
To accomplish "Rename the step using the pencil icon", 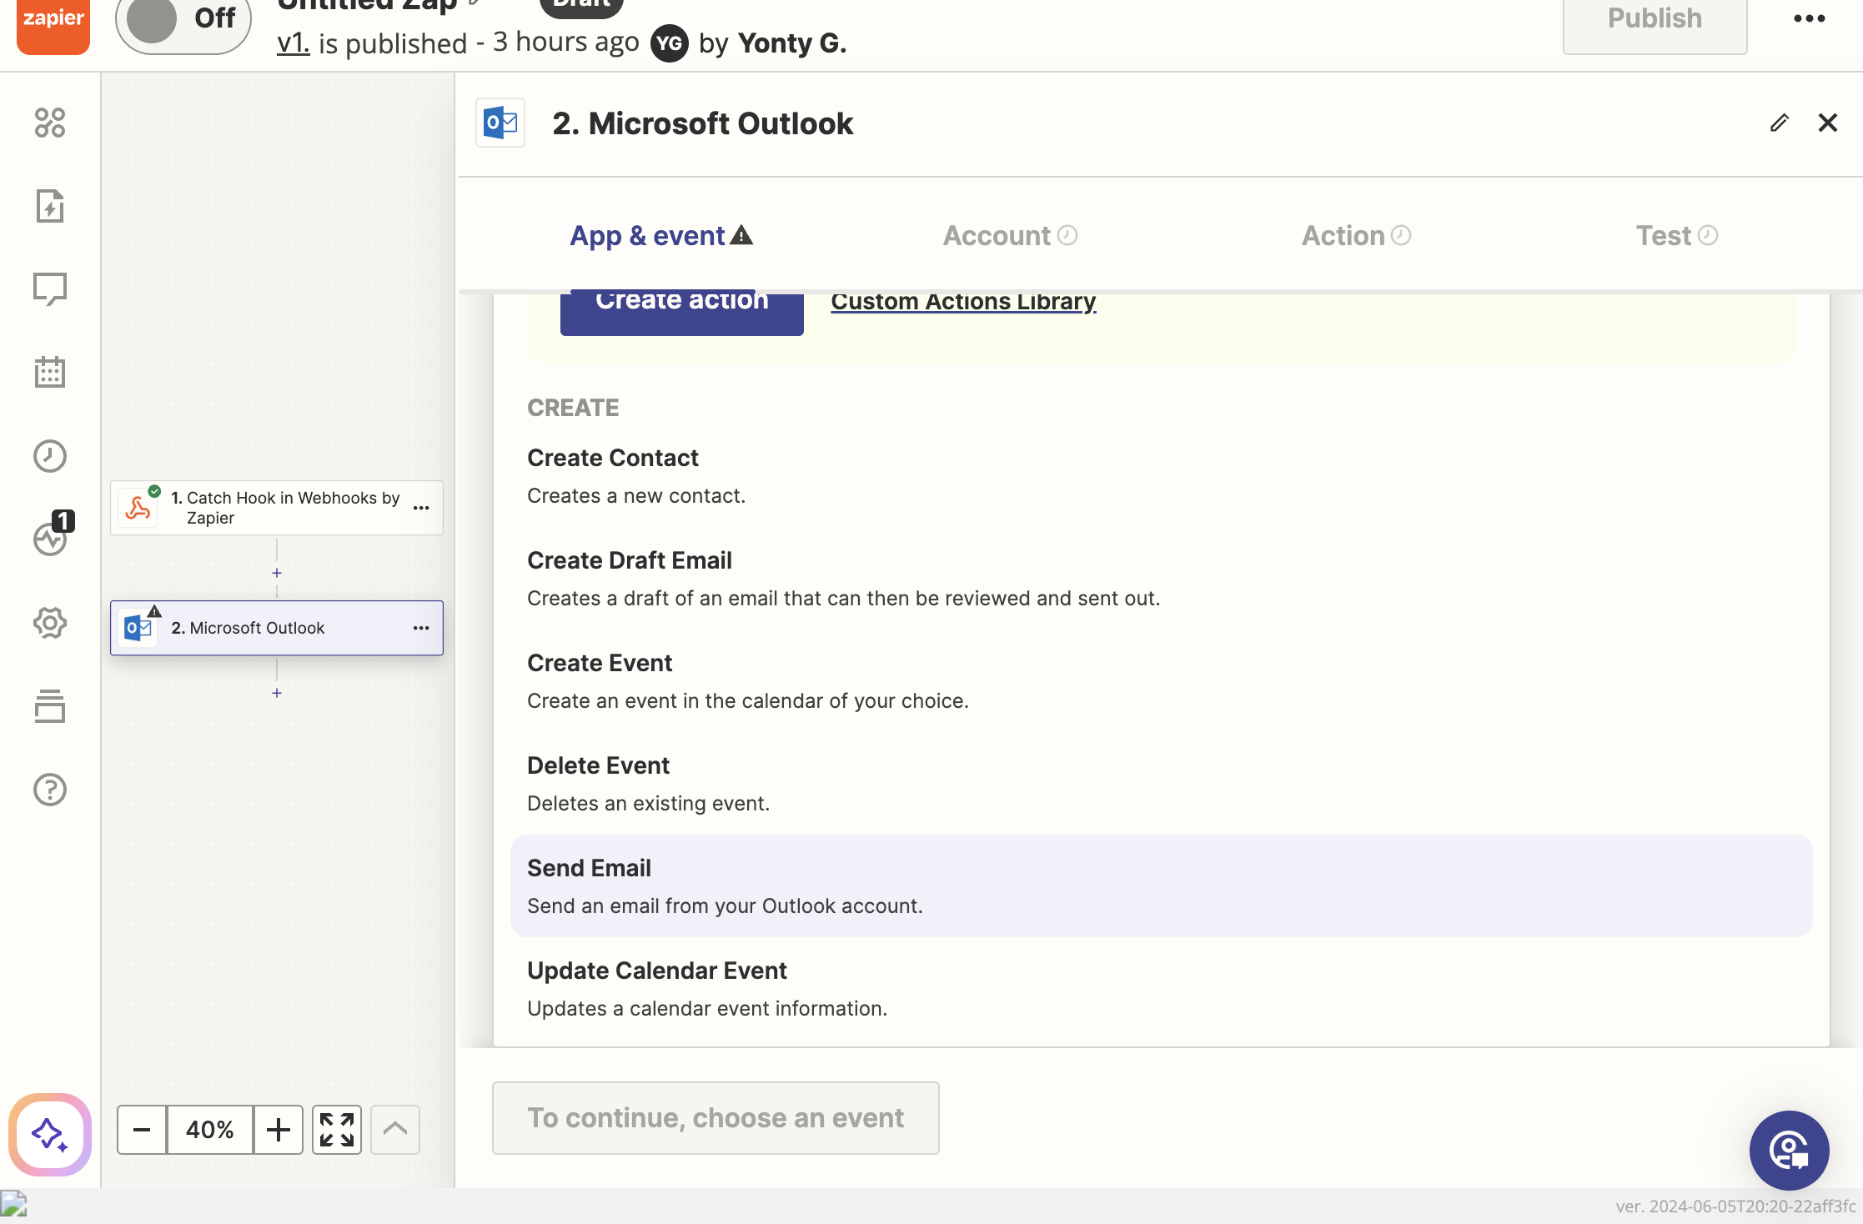I will pos(1779,123).
